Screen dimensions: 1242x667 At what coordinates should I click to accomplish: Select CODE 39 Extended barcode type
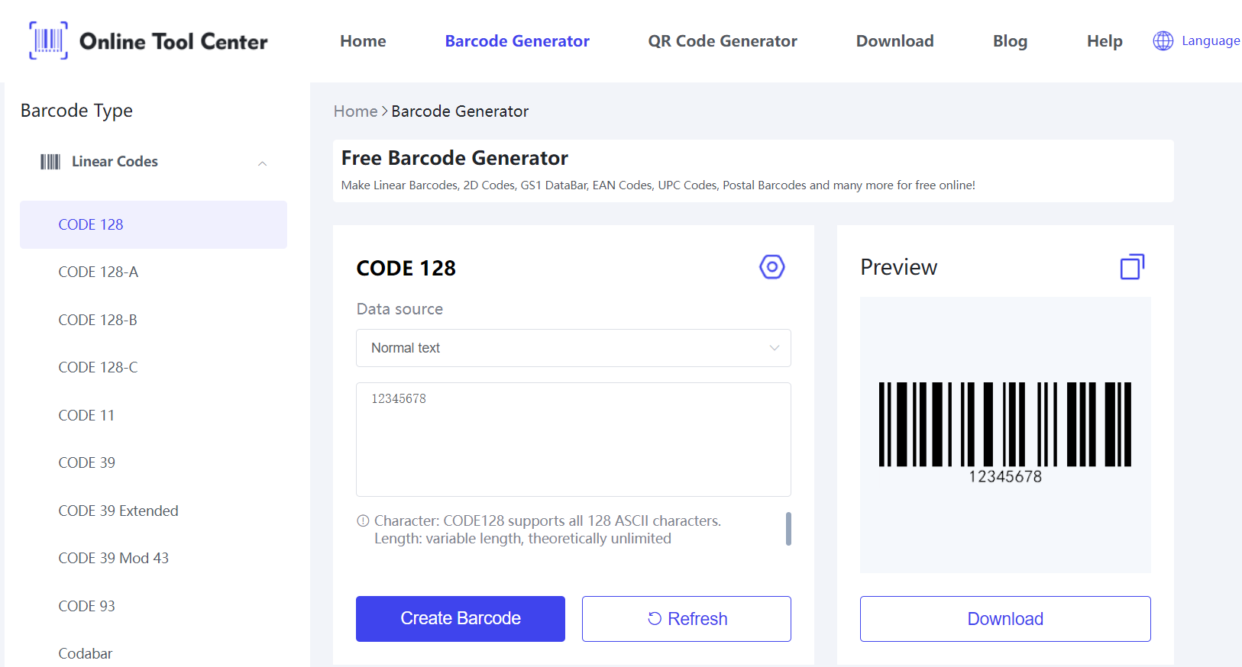click(x=118, y=511)
